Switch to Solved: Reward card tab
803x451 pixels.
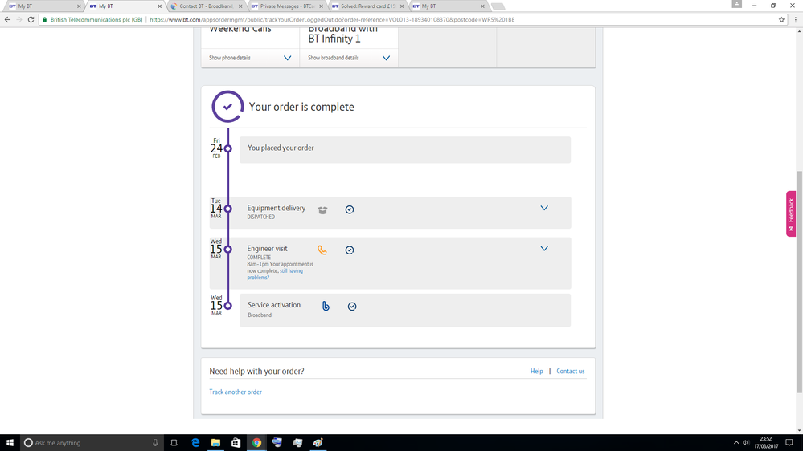367,6
